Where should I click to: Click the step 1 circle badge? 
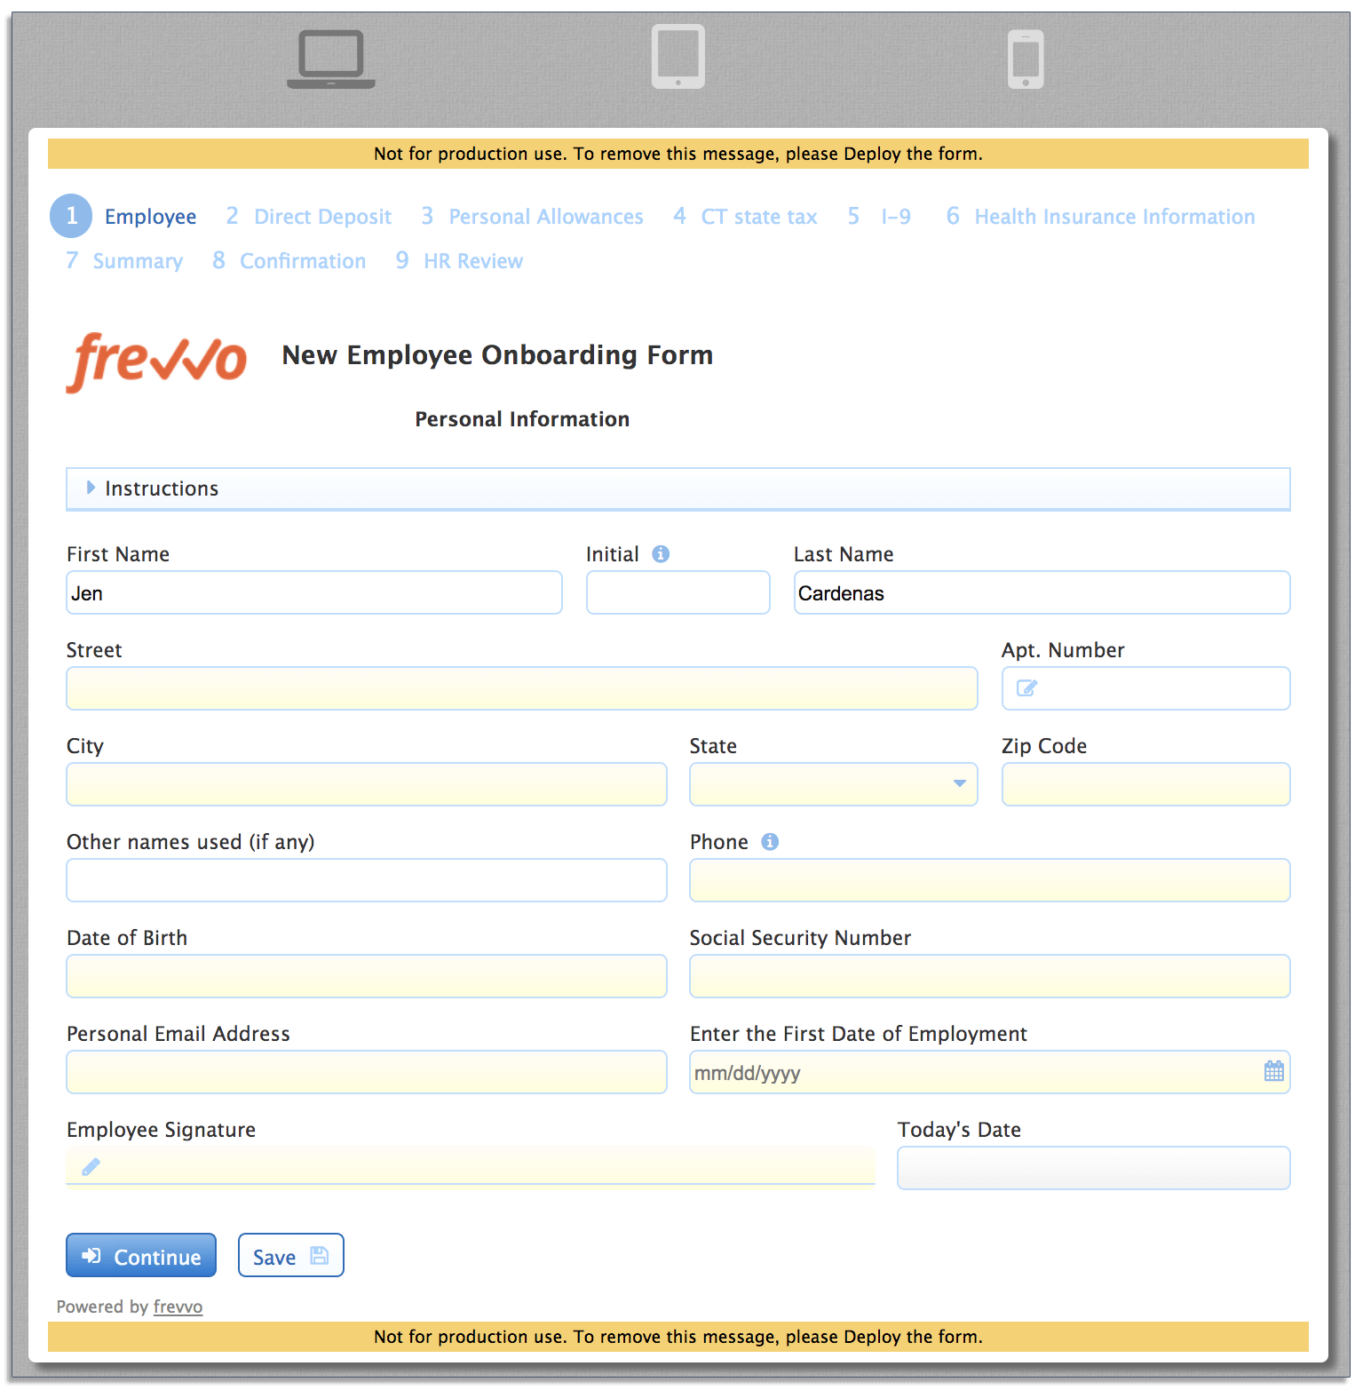[x=71, y=216]
